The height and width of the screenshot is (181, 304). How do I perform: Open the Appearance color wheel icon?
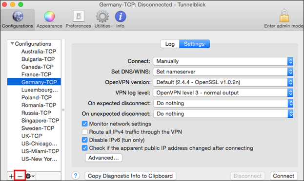[x=49, y=16]
